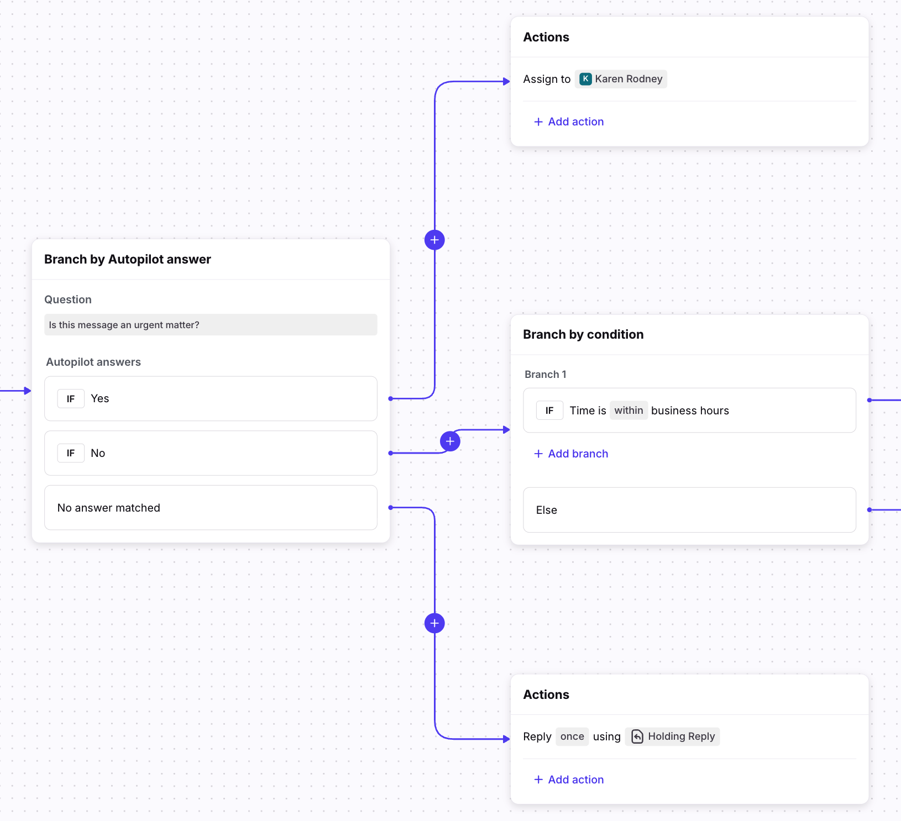Screen dimensions: 901x821
Task: Click the IF badge next to Yes
Action: [71, 399]
